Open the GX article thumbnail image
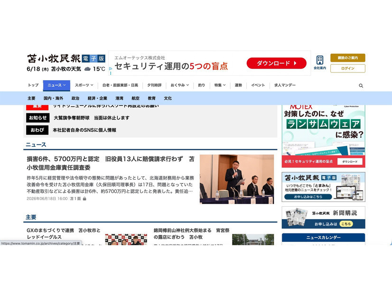The image size is (392, 294). (x=126, y=239)
